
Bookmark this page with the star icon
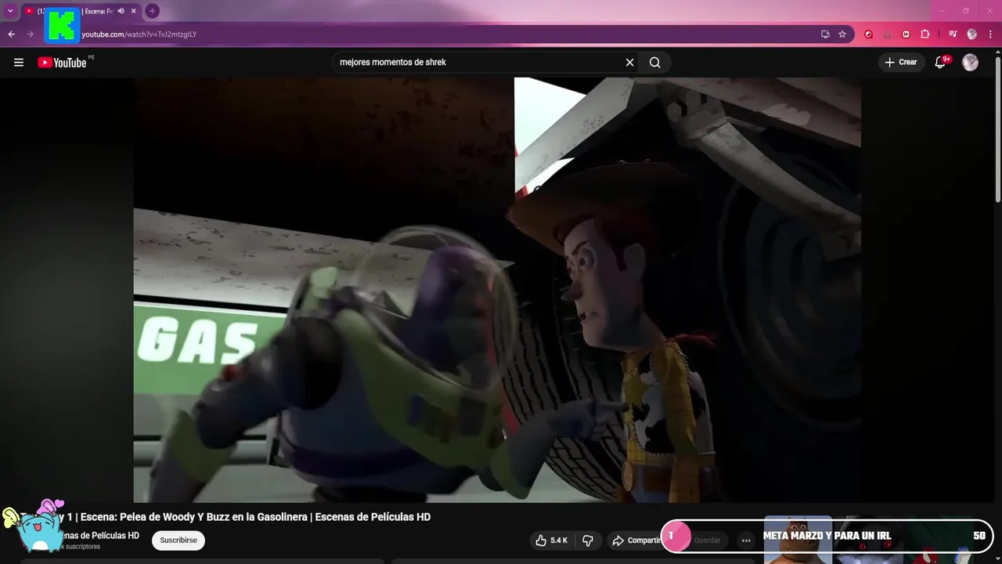click(x=842, y=34)
